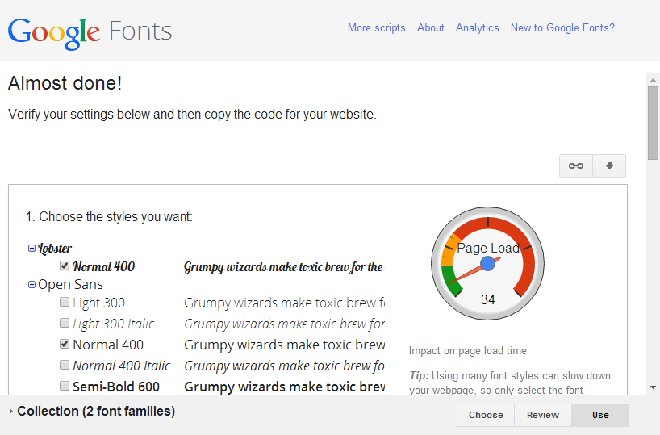The width and height of the screenshot is (660, 435).
Task: Click 'Impact on page load time' caption
Action: [x=468, y=351]
